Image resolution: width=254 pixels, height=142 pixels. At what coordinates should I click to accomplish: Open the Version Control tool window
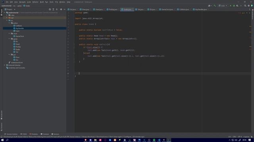tap(11, 134)
